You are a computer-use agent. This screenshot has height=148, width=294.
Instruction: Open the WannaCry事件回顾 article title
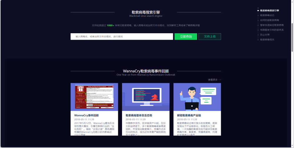click(86, 115)
